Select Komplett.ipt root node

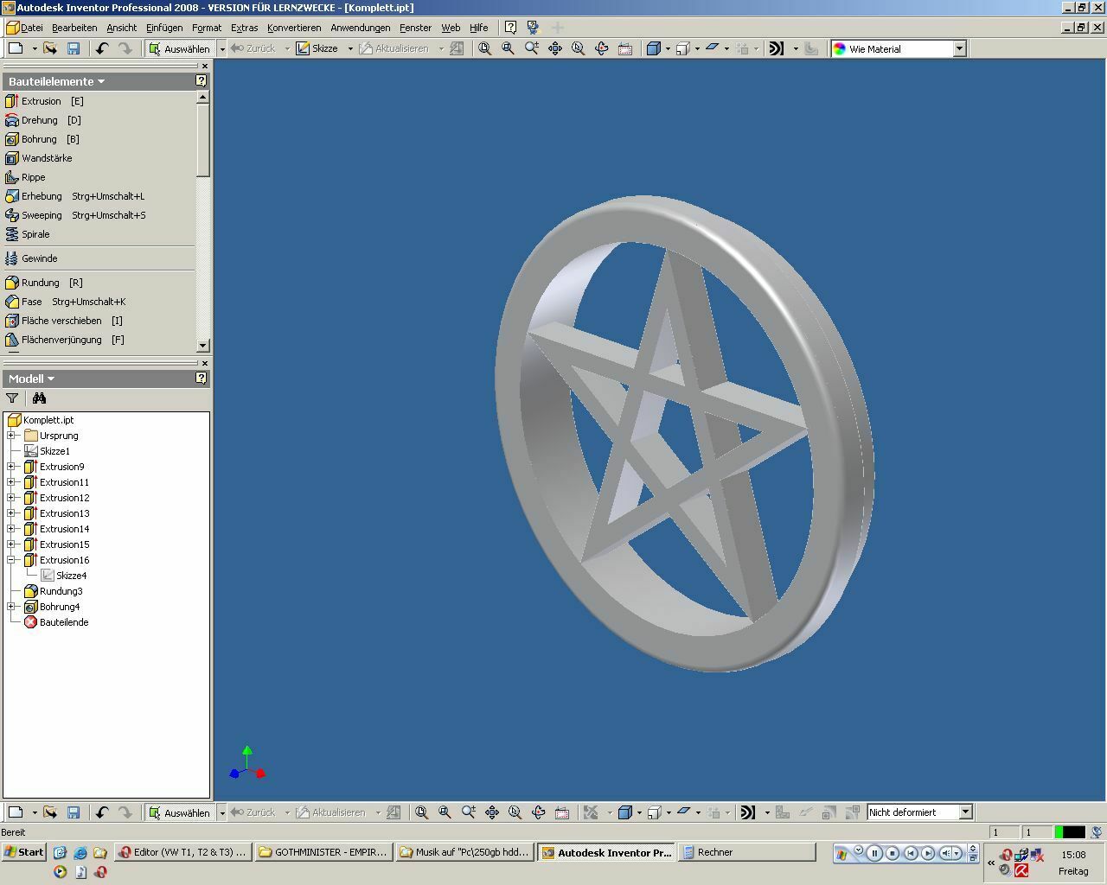[x=48, y=420]
